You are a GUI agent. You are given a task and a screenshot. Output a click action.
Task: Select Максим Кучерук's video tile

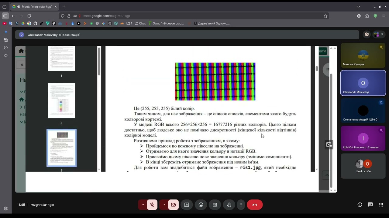coord(363,55)
